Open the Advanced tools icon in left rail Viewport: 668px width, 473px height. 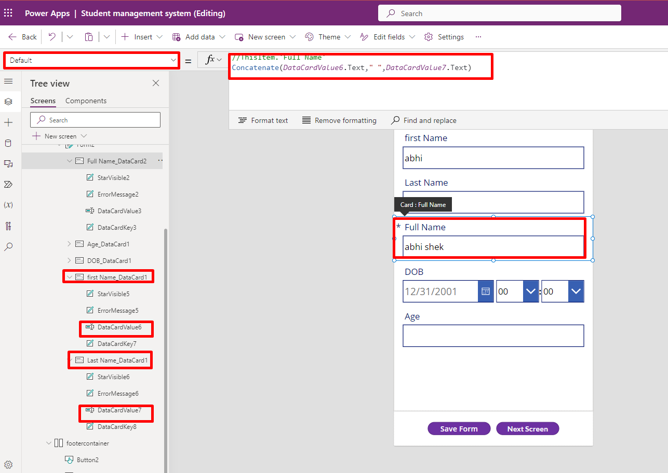(x=8, y=226)
